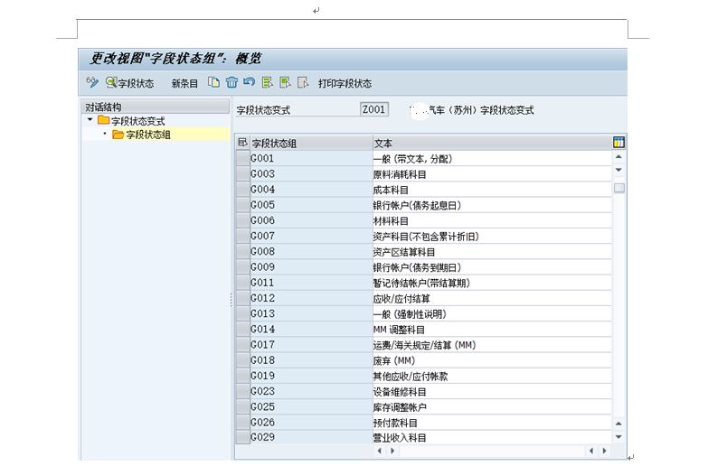708x466 pixels.
Task: Click text cell 应收/应付结算
Action: coord(492,299)
